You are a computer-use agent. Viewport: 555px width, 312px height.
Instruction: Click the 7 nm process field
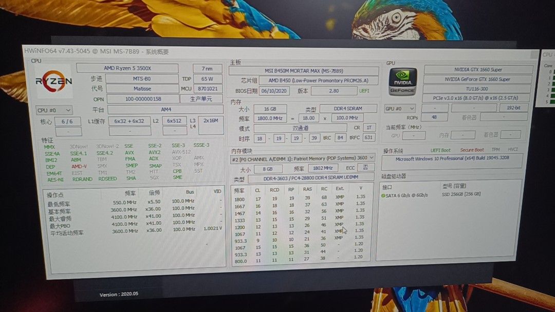point(208,69)
